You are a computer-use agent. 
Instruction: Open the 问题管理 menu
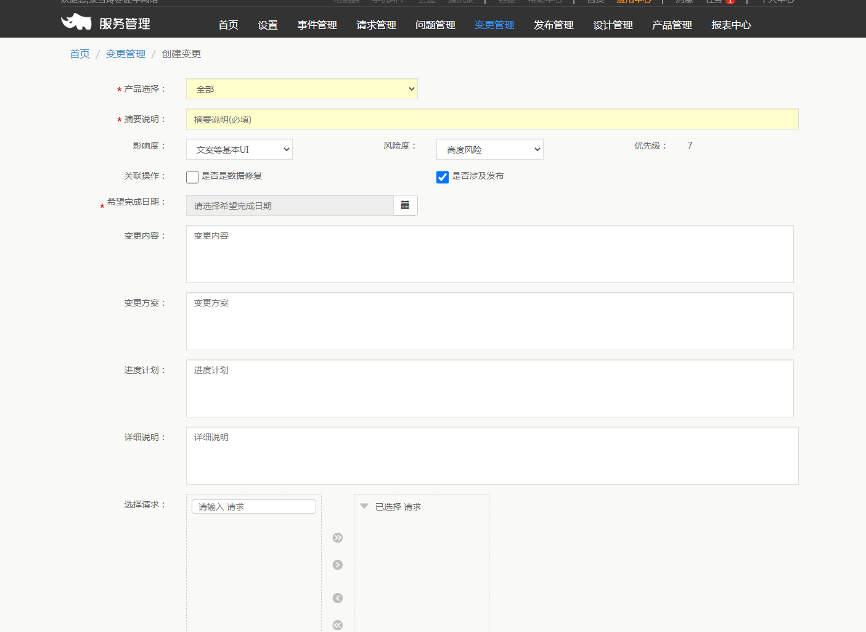pyautogui.click(x=435, y=25)
